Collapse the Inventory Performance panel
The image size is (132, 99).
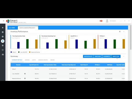click(x=124, y=31)
